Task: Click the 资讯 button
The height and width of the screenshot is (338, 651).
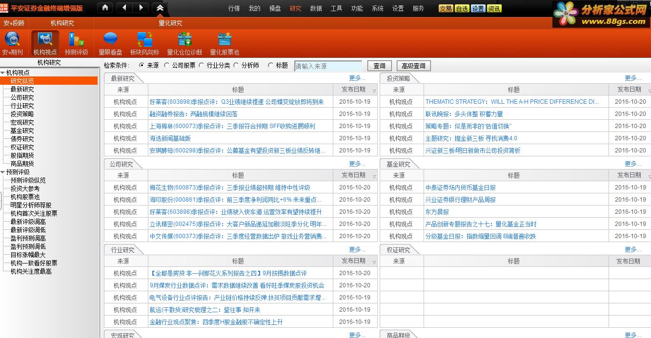Action: 494,8
